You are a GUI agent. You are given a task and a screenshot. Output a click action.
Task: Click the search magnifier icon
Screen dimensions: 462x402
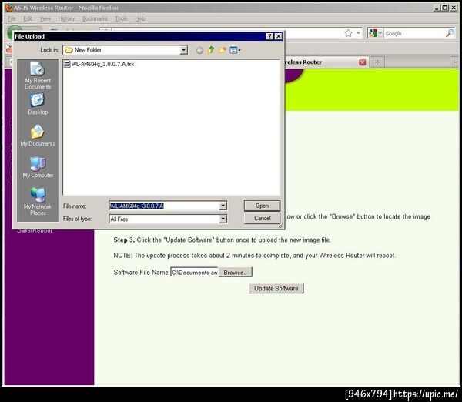[450, 33]
